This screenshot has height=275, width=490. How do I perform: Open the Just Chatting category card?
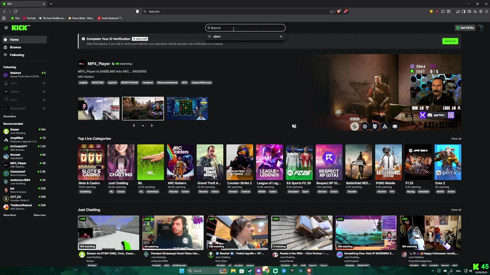[121, 162]
